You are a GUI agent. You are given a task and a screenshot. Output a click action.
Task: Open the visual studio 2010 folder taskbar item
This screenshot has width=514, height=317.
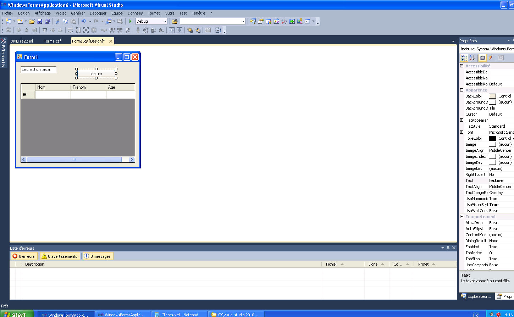point(235,315)
